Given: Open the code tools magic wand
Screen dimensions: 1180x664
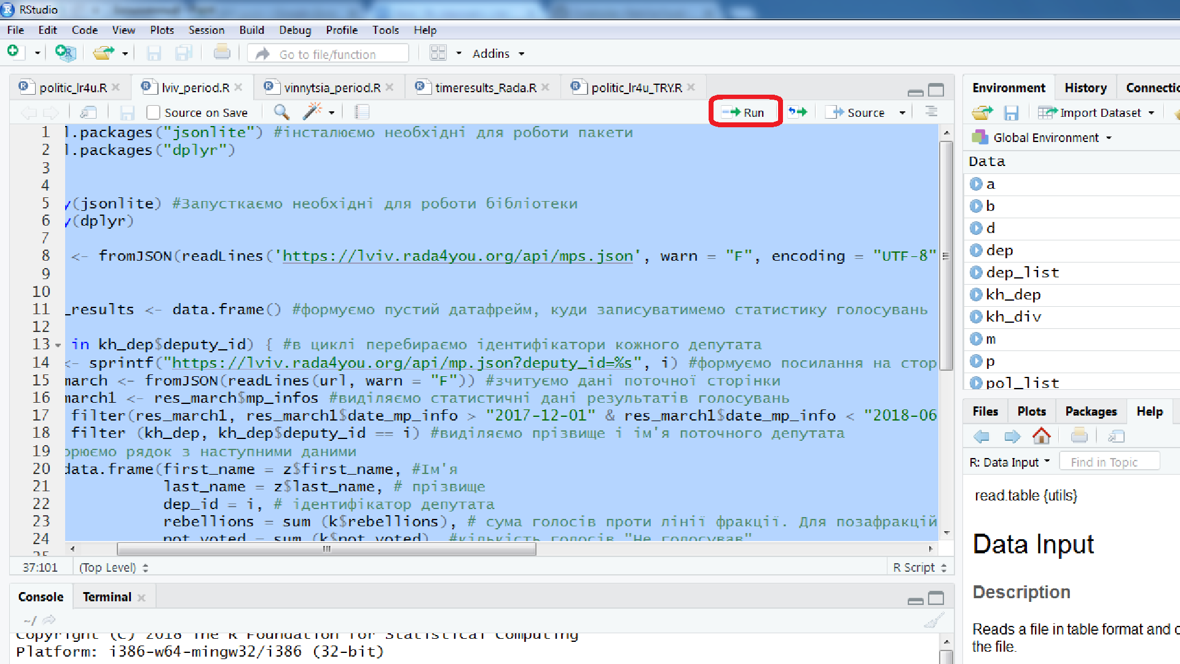Looking at the screenshot, I should 312,112.
